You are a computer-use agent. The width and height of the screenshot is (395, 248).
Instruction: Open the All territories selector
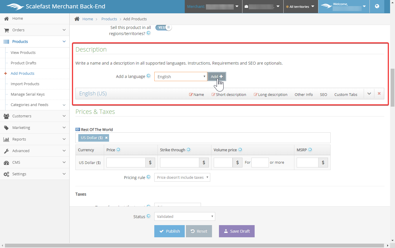300,6
